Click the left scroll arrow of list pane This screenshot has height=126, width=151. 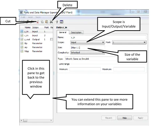(x=21, y=120)
